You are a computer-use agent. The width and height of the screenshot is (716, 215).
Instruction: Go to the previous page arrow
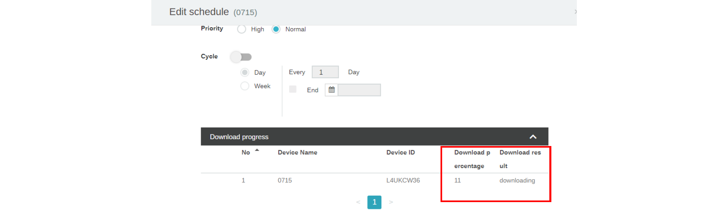[x=358, y=202]
